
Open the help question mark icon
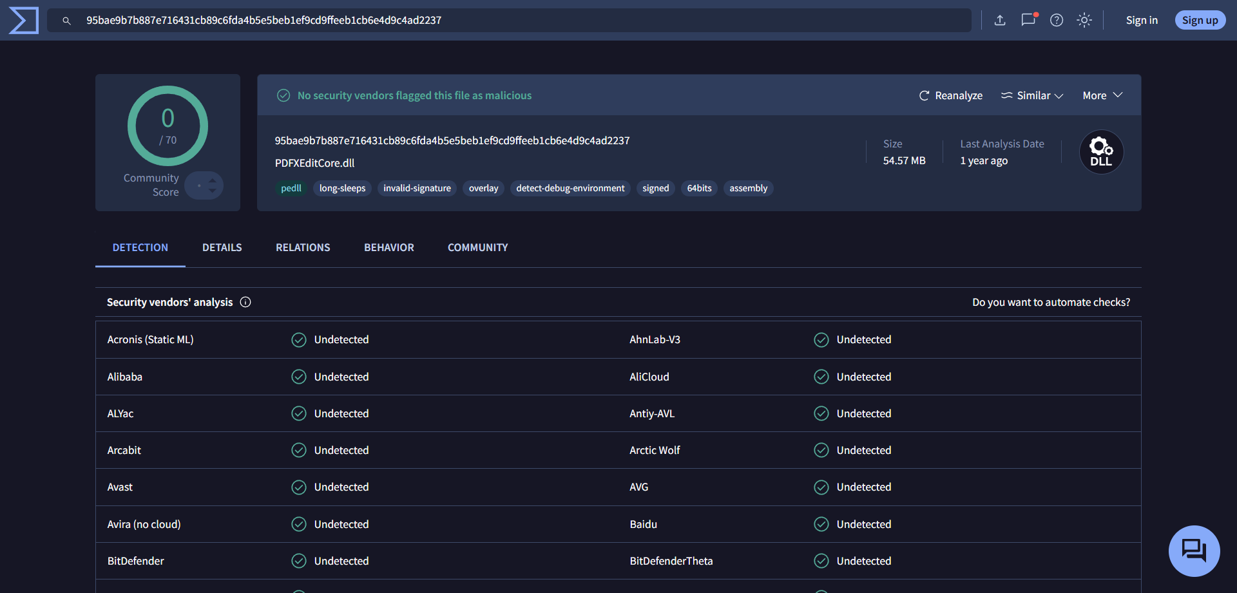click(1057, 21)
